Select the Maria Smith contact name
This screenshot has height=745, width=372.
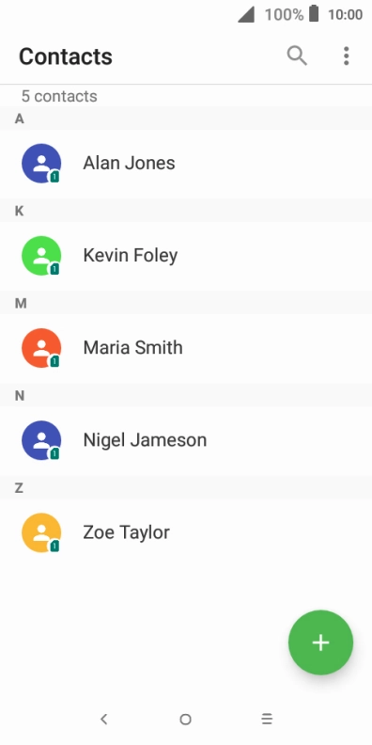(x=132, y=348)
